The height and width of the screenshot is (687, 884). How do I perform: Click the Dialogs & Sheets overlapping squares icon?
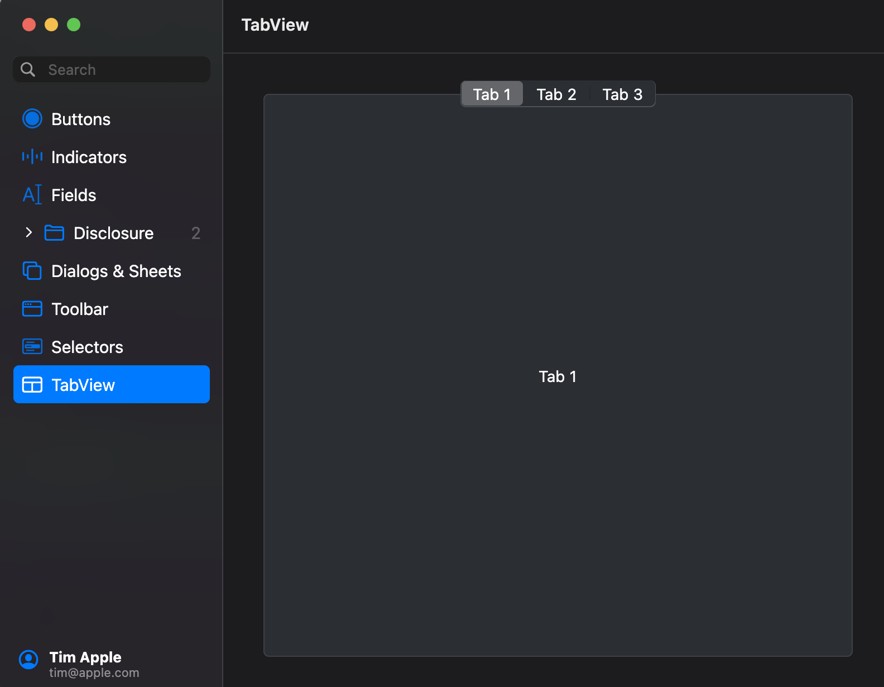click(32, 270)
